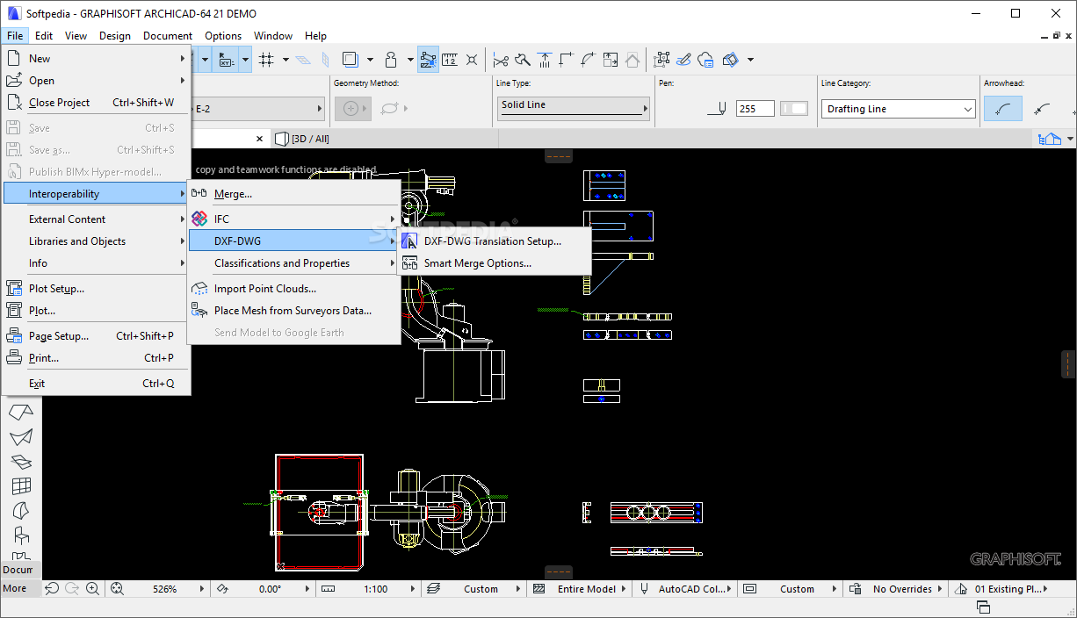Click the Fit in Window zoom icon
This screenshot has width=1077, height=618.
(x=117, y=589)
